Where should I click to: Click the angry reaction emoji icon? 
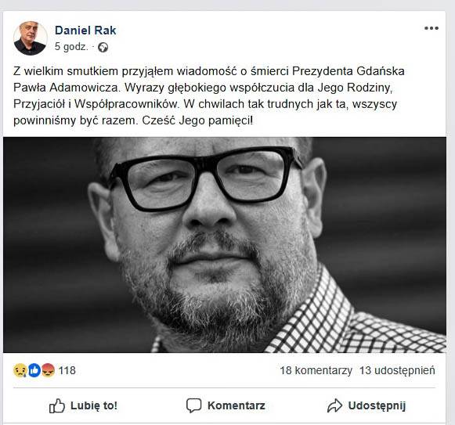(48, 370)
